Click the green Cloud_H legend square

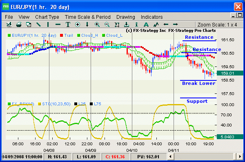[x=78, y=36]
